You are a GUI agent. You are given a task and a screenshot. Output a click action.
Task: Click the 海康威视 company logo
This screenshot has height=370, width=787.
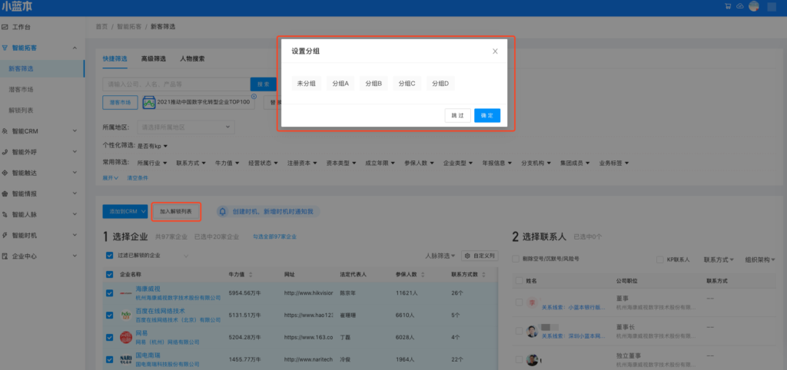[x=126, y=293]
